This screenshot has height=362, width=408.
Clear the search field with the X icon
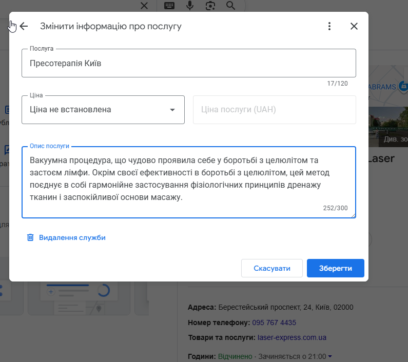[144, 6]
